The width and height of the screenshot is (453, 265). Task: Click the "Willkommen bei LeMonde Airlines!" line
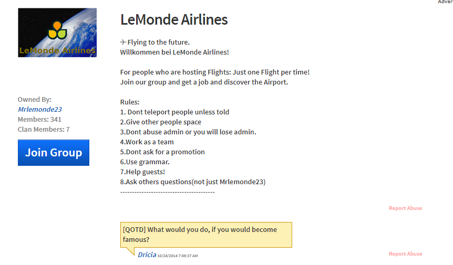[x=174, y=52]
